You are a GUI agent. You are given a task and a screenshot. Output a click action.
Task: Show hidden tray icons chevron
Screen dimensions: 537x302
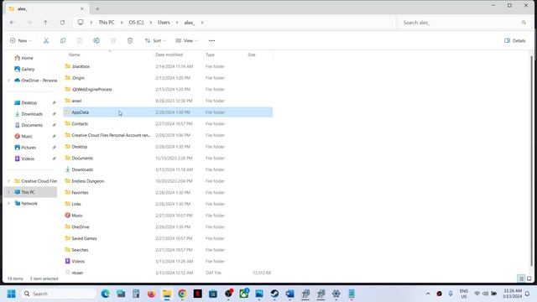428,294
